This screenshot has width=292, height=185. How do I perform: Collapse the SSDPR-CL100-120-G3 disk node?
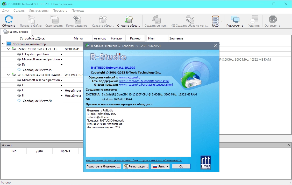[x=8, y=49]
